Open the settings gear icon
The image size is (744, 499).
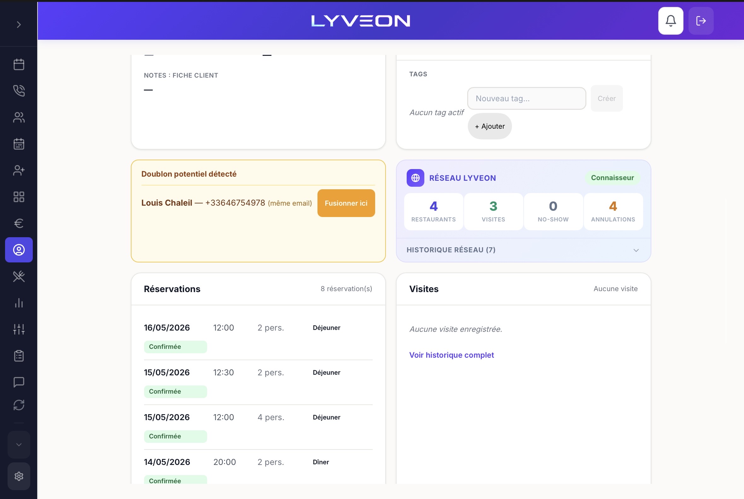(x=19, y=476)
